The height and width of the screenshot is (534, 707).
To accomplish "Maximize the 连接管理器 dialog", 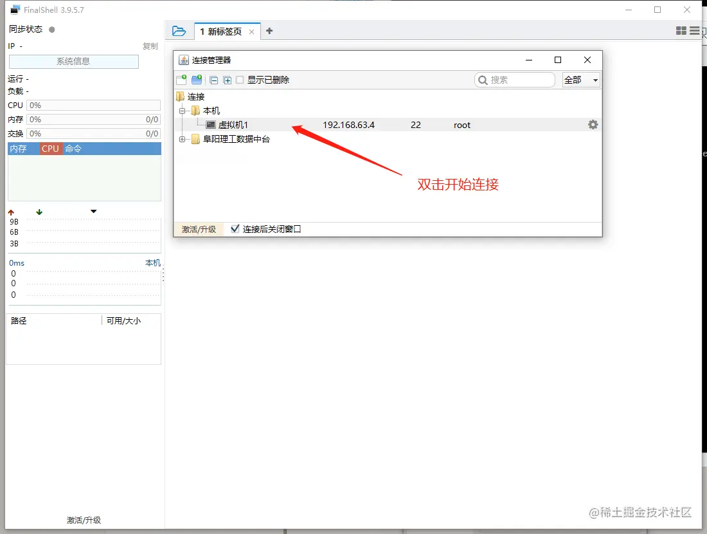I will point(558,60).
